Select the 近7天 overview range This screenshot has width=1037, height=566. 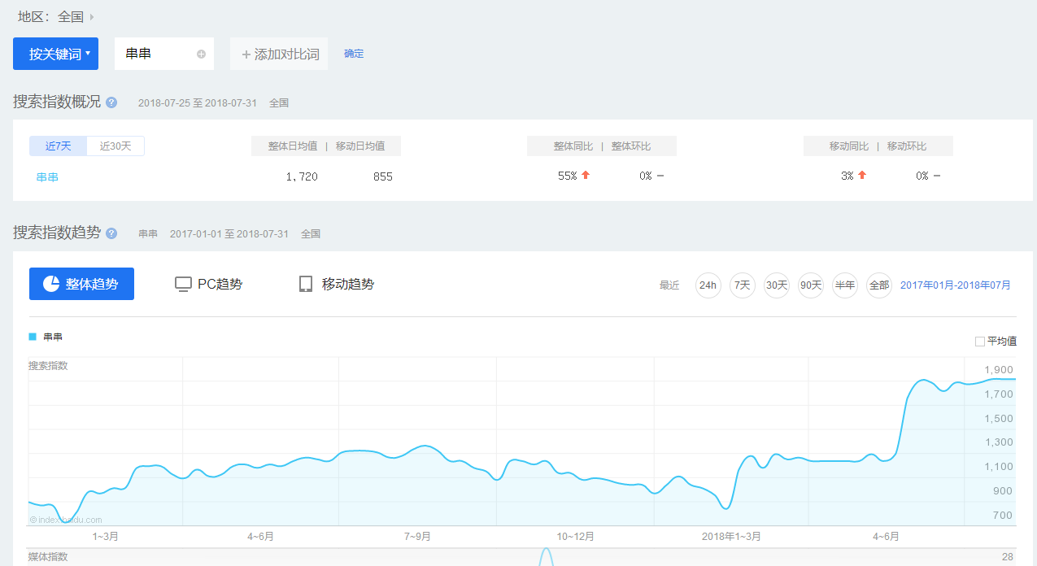coord(59,146)
